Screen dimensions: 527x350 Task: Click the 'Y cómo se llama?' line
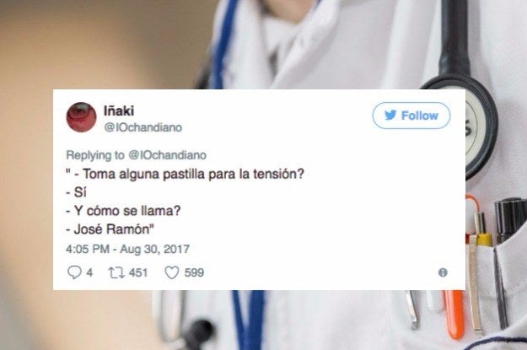pos(123,211)
